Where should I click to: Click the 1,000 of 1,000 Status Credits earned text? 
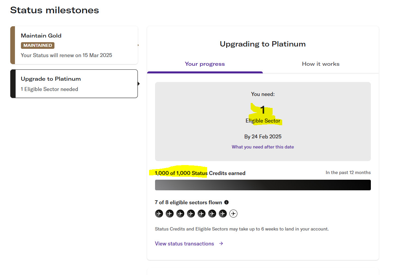(x=200, y=173)
